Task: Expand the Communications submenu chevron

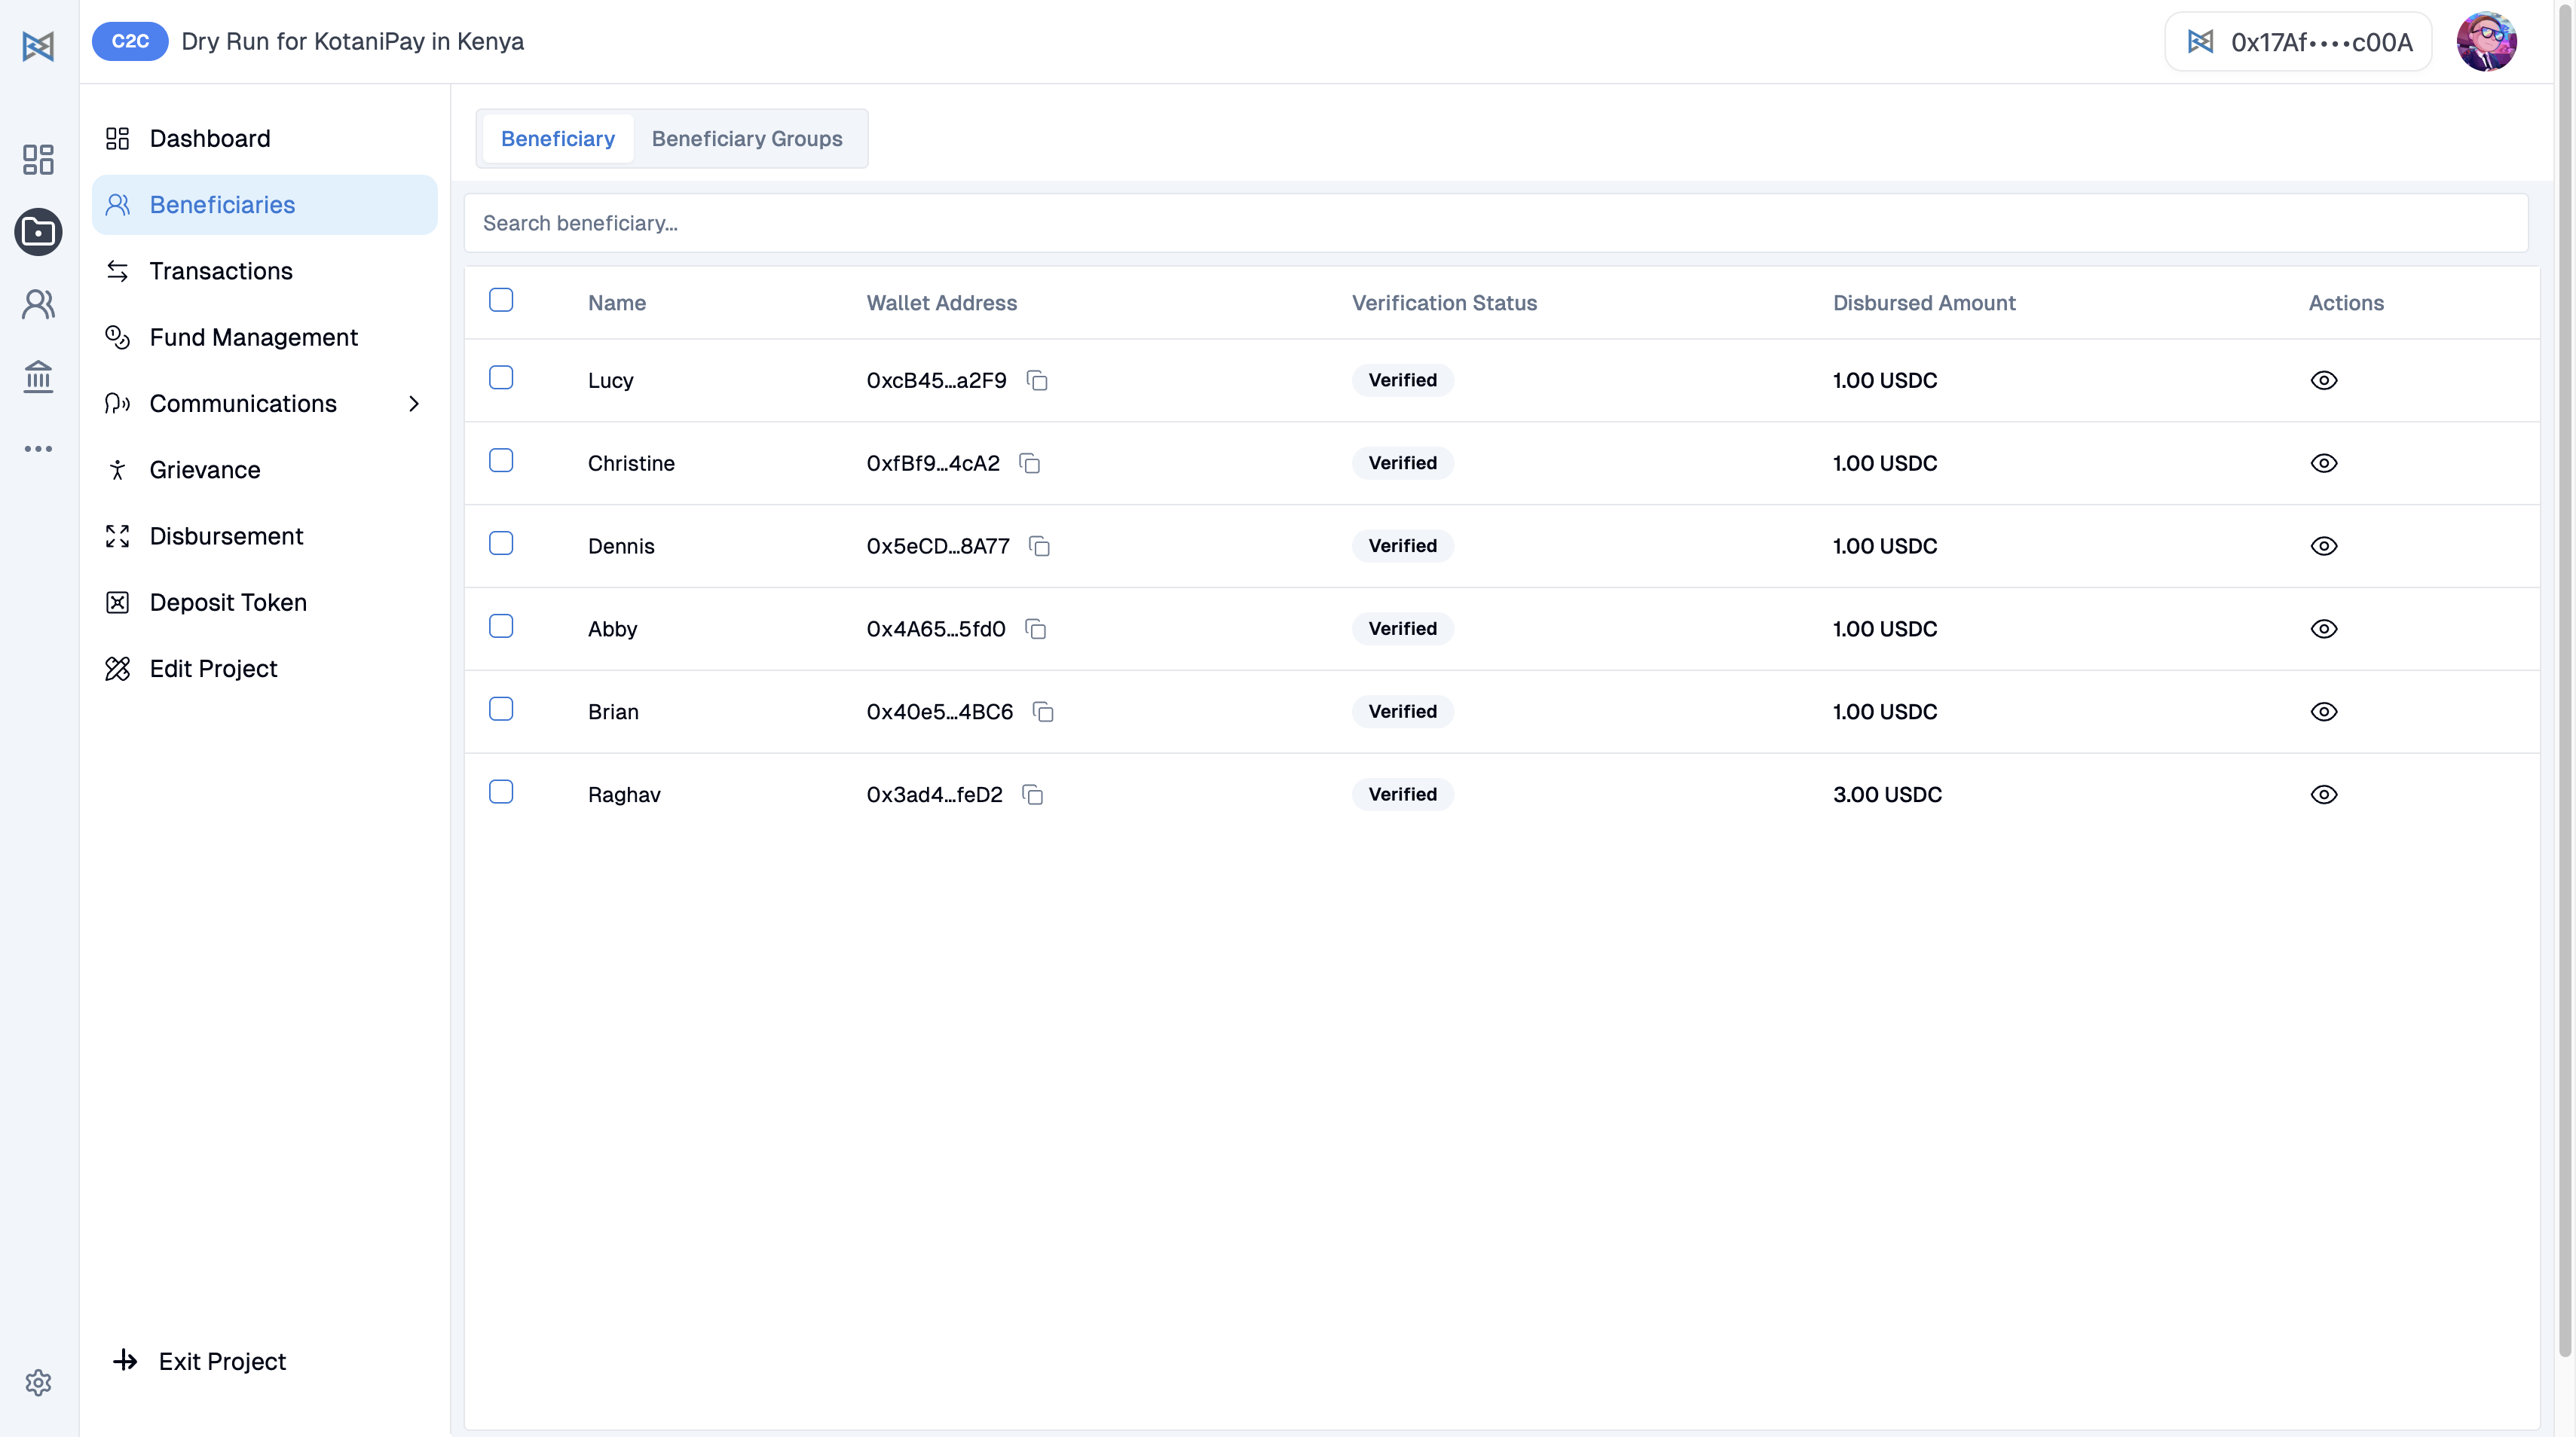Action: (414, 404)
